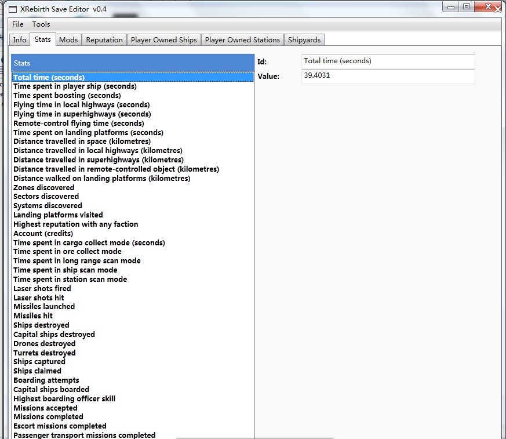Select 'Time spent on landing platforms (seconds)'
The height and width of the screenshot is (439, 506).
coord(133,132)
